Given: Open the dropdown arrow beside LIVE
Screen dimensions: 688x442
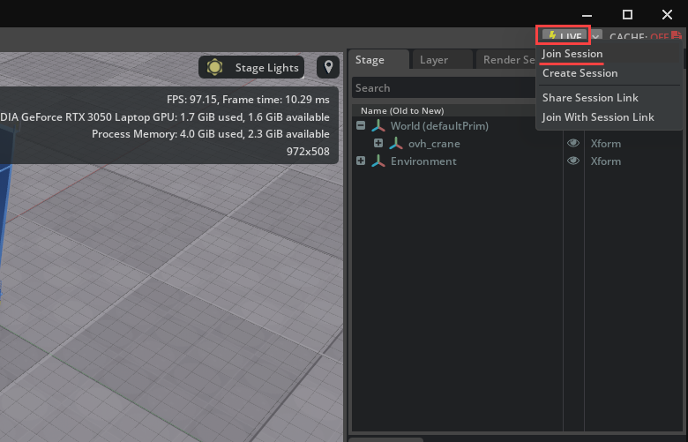Looking at the screenshot, I should (596, 36).
